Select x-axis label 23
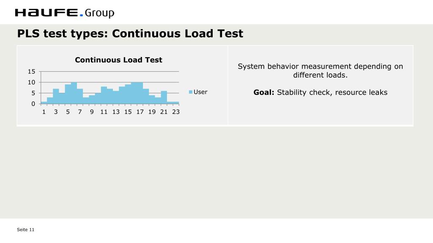The height and width of the screenshot is (243, 433). click(176, 112)
